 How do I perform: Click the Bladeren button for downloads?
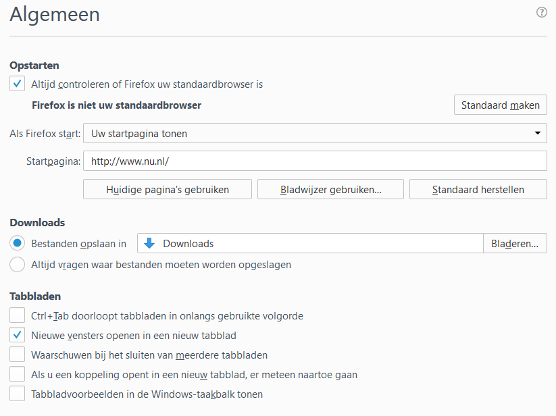click(515, 243)
